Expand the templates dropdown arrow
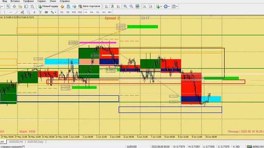Screen dimensions: 264x148 point(177,7)
